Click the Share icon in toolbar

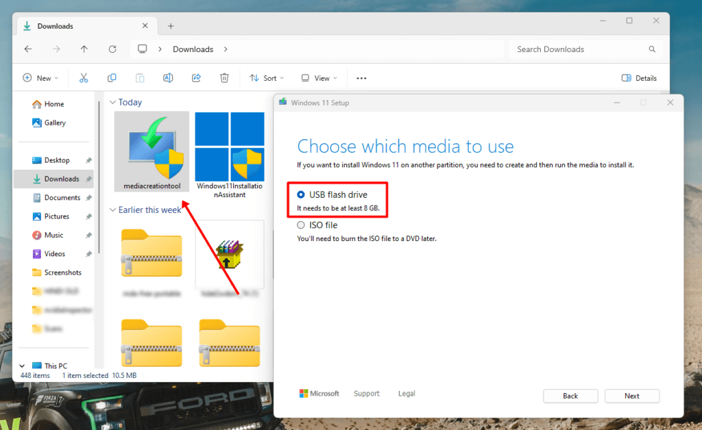[196, 78]
